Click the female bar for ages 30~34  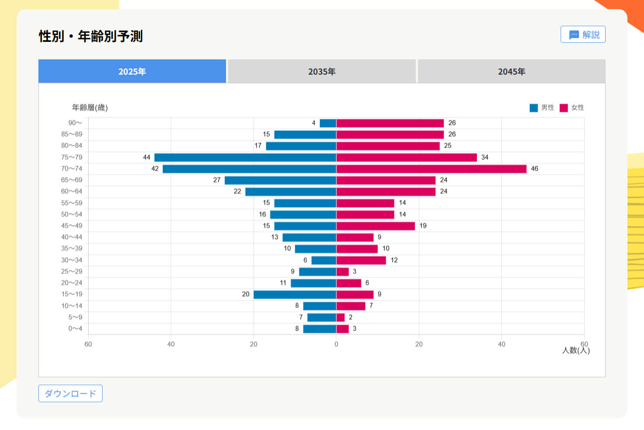coord(361,261)
